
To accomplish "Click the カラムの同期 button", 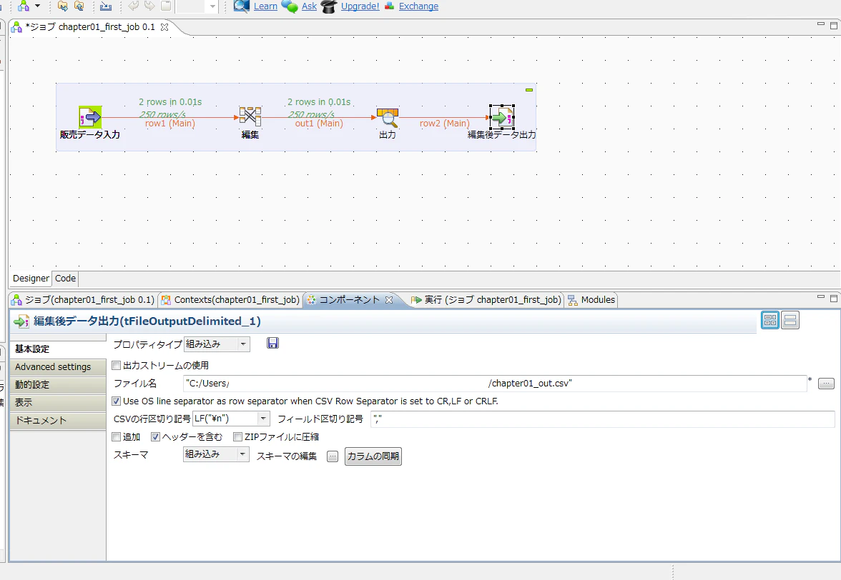I will (373, 456).
